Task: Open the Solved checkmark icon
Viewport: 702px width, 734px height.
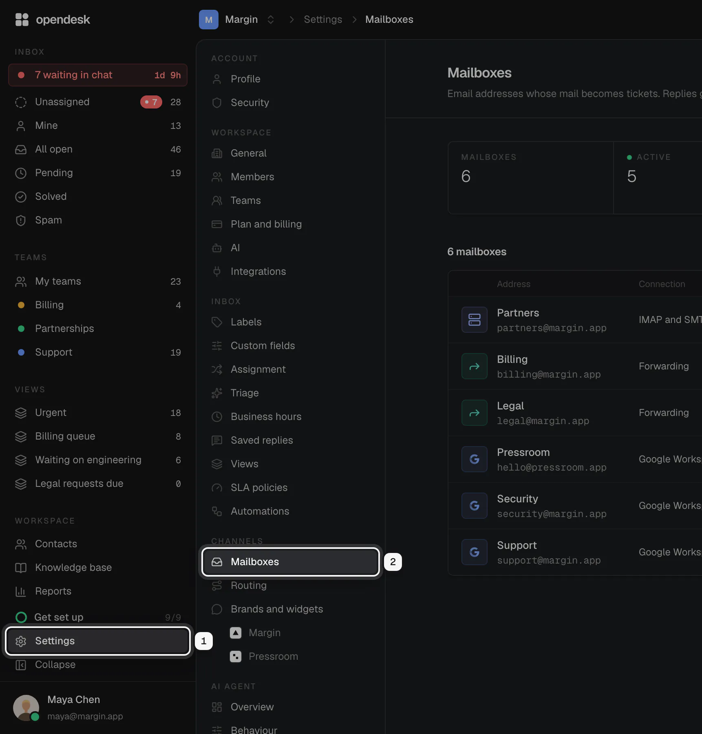Action: (x=21, y=197)
